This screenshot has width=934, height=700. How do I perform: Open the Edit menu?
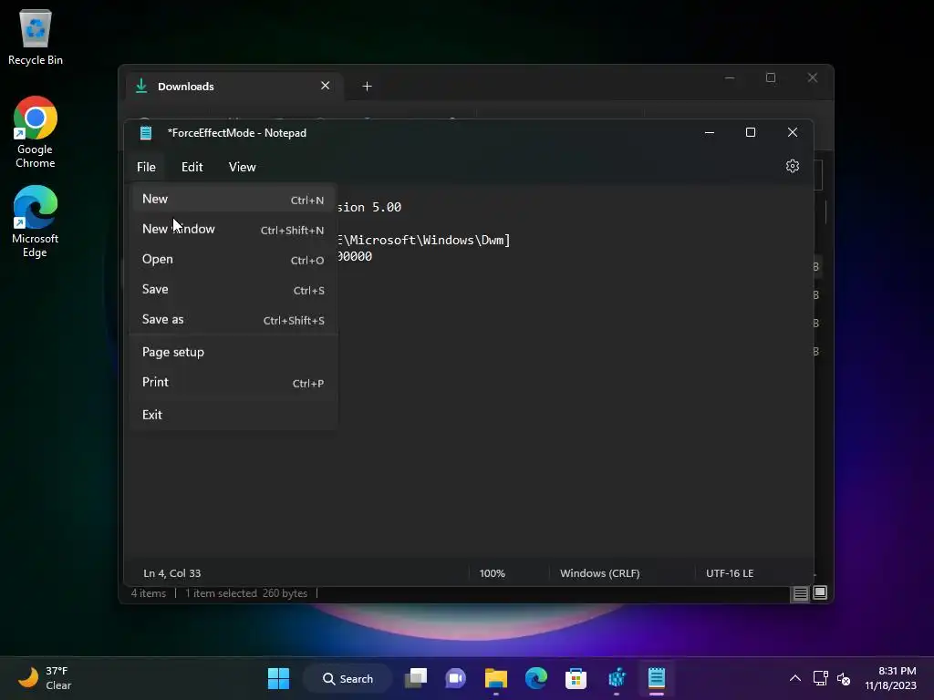click(192, 168)
